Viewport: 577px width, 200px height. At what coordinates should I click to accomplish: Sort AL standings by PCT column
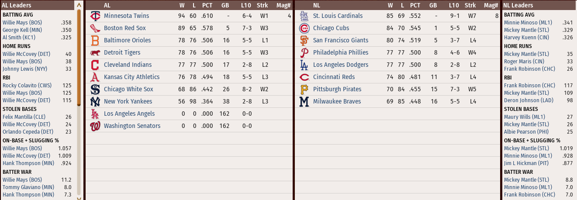click(x=207, y=5)
